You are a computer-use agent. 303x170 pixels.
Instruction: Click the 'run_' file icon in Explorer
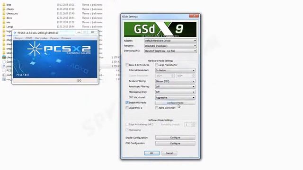click(x=4, y=79)
